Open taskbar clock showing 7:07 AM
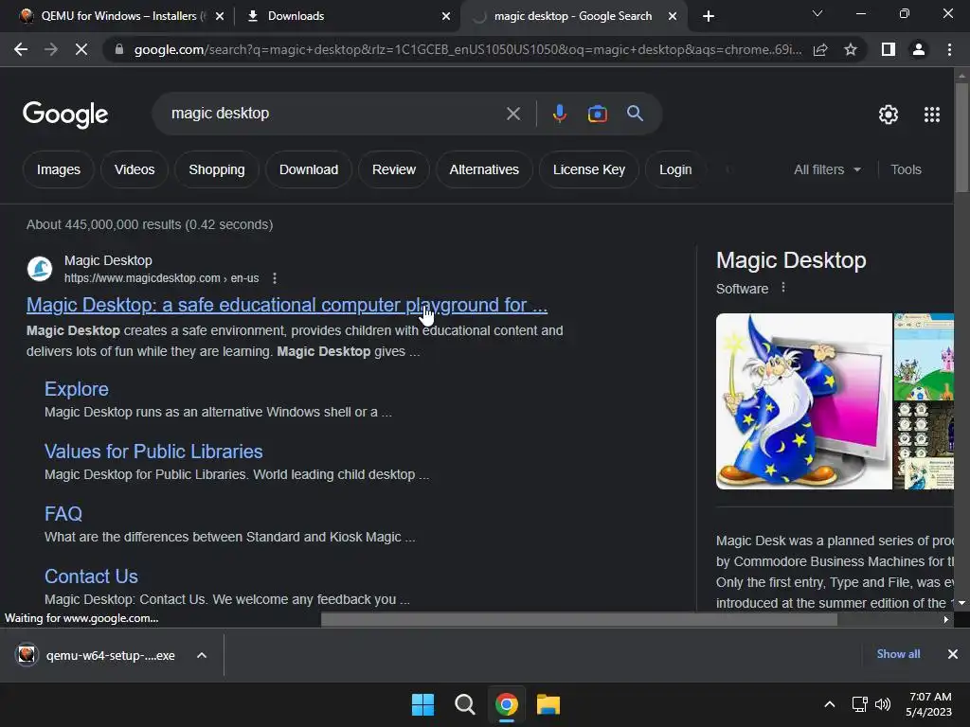Viewport: 970px width, 727px height. (928, 704)
